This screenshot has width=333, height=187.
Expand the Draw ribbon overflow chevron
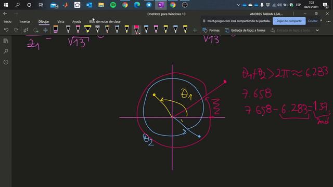point(317,30)
